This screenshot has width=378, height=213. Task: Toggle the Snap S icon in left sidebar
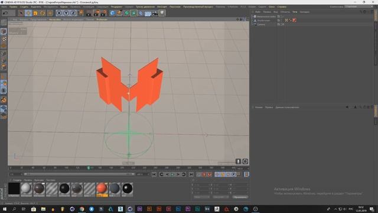4,91
